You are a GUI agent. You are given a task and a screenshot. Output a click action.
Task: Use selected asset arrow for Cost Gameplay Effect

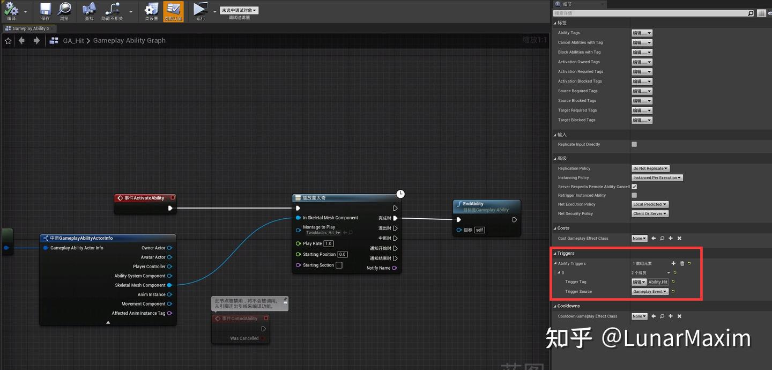pyautogui.click(x=654, y=238)
